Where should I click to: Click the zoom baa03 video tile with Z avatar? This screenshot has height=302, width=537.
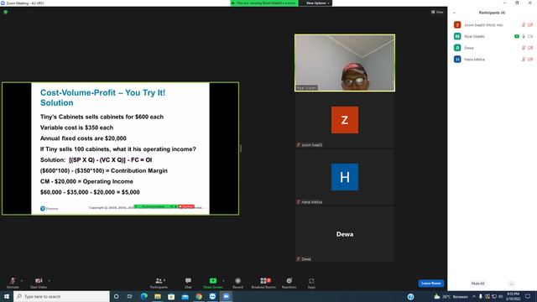pyautogui.click(x=345, y=120)
